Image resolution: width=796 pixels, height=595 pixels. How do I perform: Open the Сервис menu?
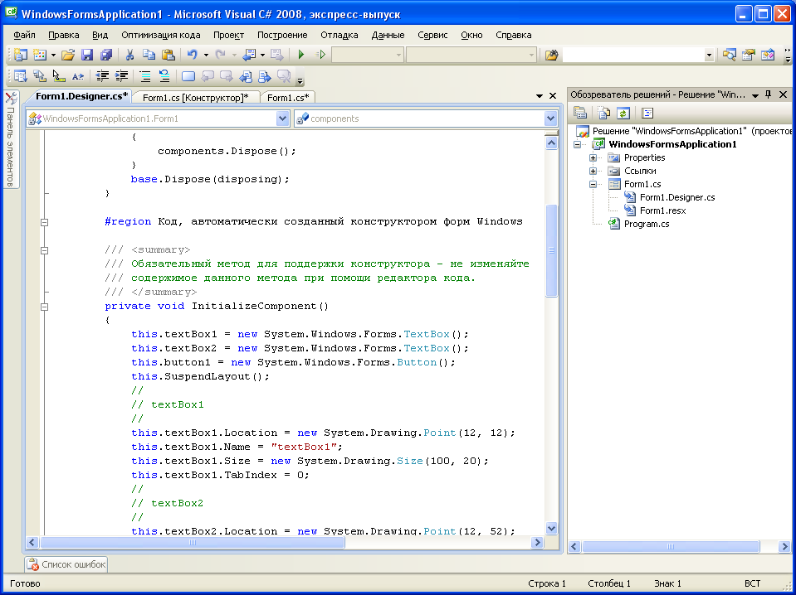click(x=432, y=35)
